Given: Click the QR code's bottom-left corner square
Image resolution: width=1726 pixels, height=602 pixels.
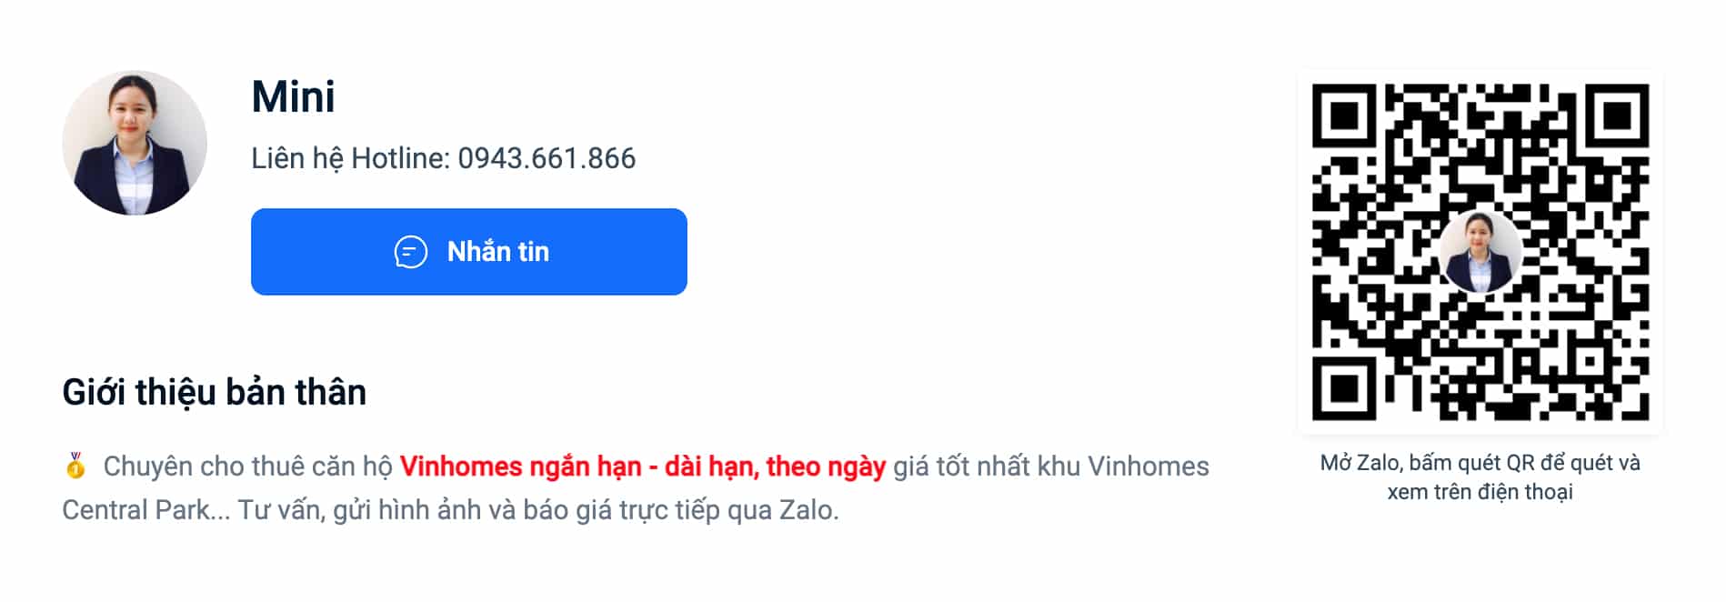Looking at the screenshot, I should click(x=1343, y=388).
